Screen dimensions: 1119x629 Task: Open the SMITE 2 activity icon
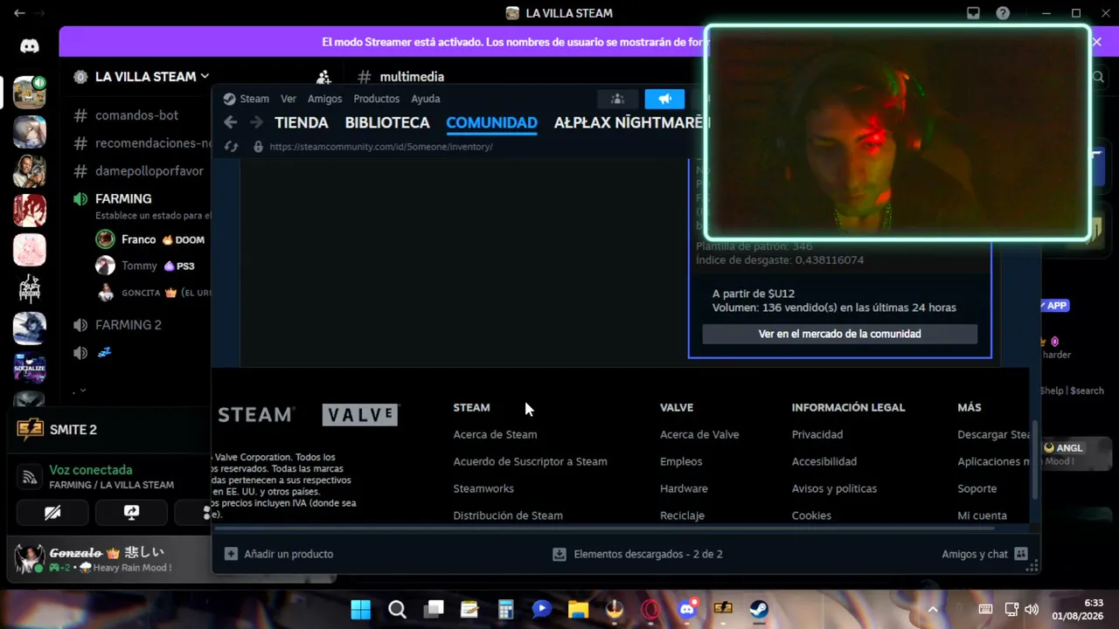(30, 429)
